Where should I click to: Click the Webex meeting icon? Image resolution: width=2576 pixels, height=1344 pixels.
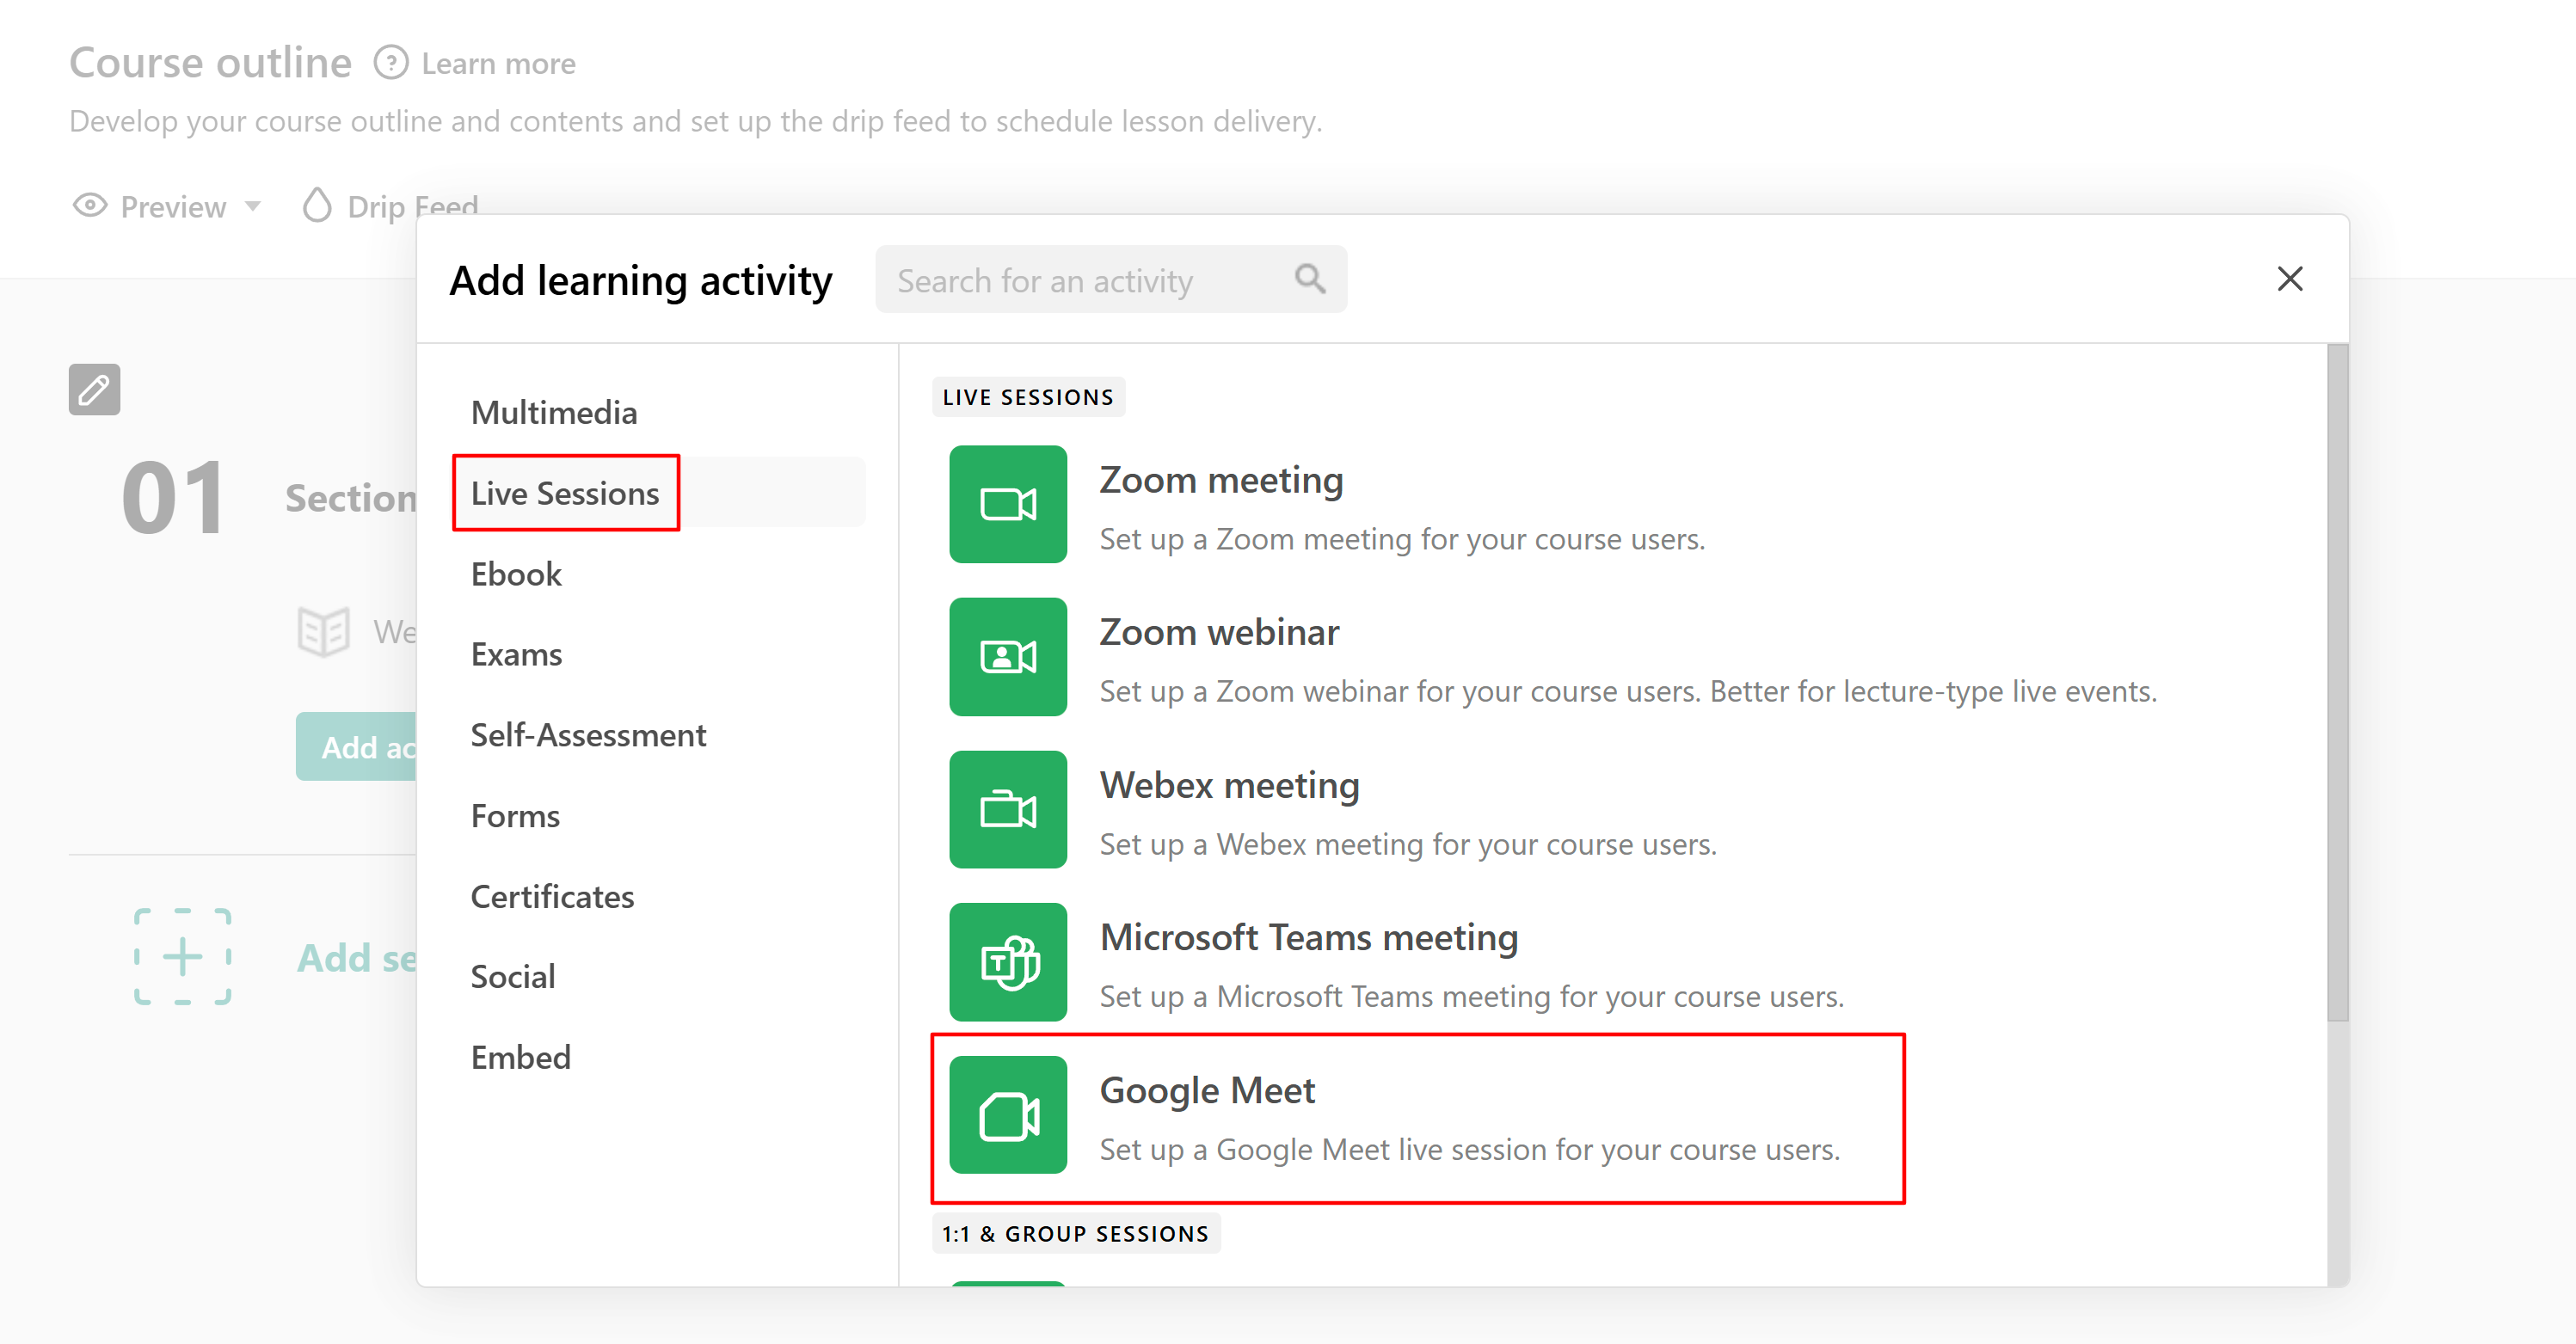pyautogui.click(x=1008, y=810)
